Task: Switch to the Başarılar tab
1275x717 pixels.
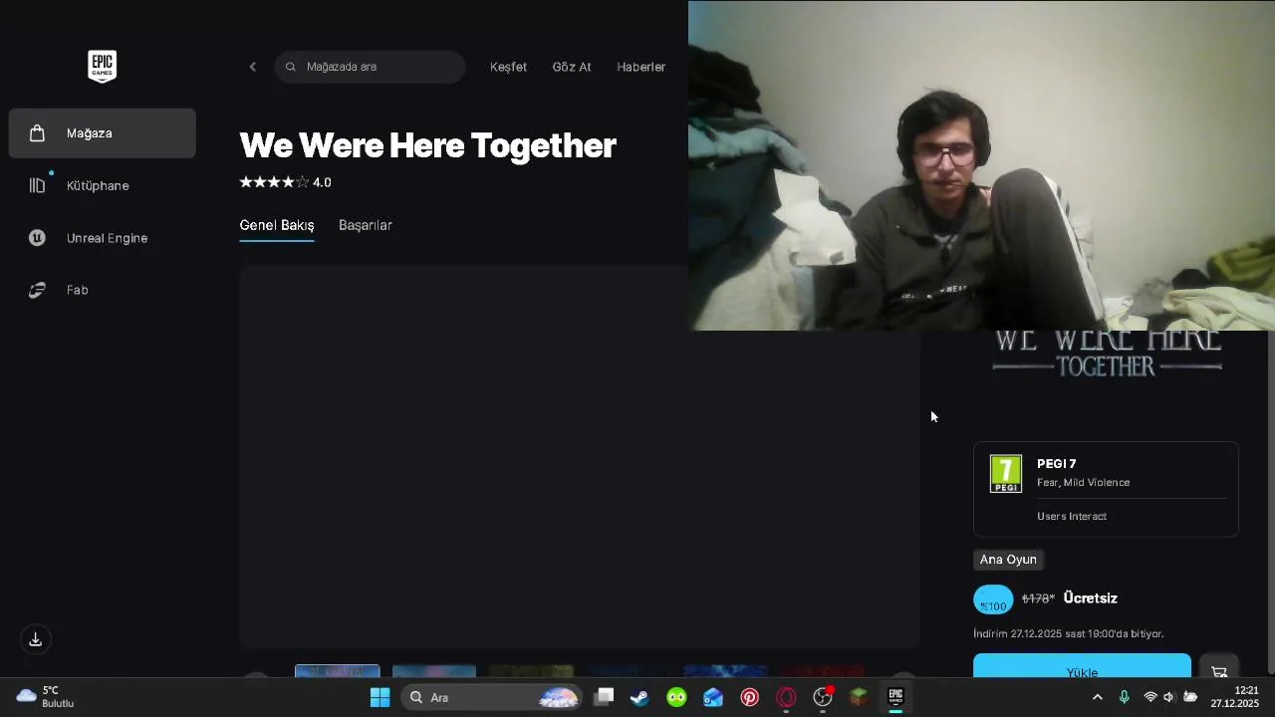Action: 366,226
